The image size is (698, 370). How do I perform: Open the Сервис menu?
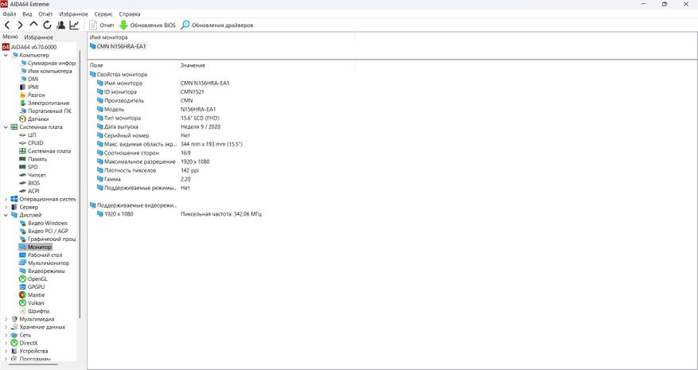tap(103, 14)
